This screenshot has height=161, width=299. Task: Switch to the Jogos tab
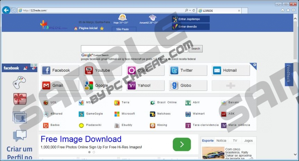pyautogui.click(x=248, y=141)
